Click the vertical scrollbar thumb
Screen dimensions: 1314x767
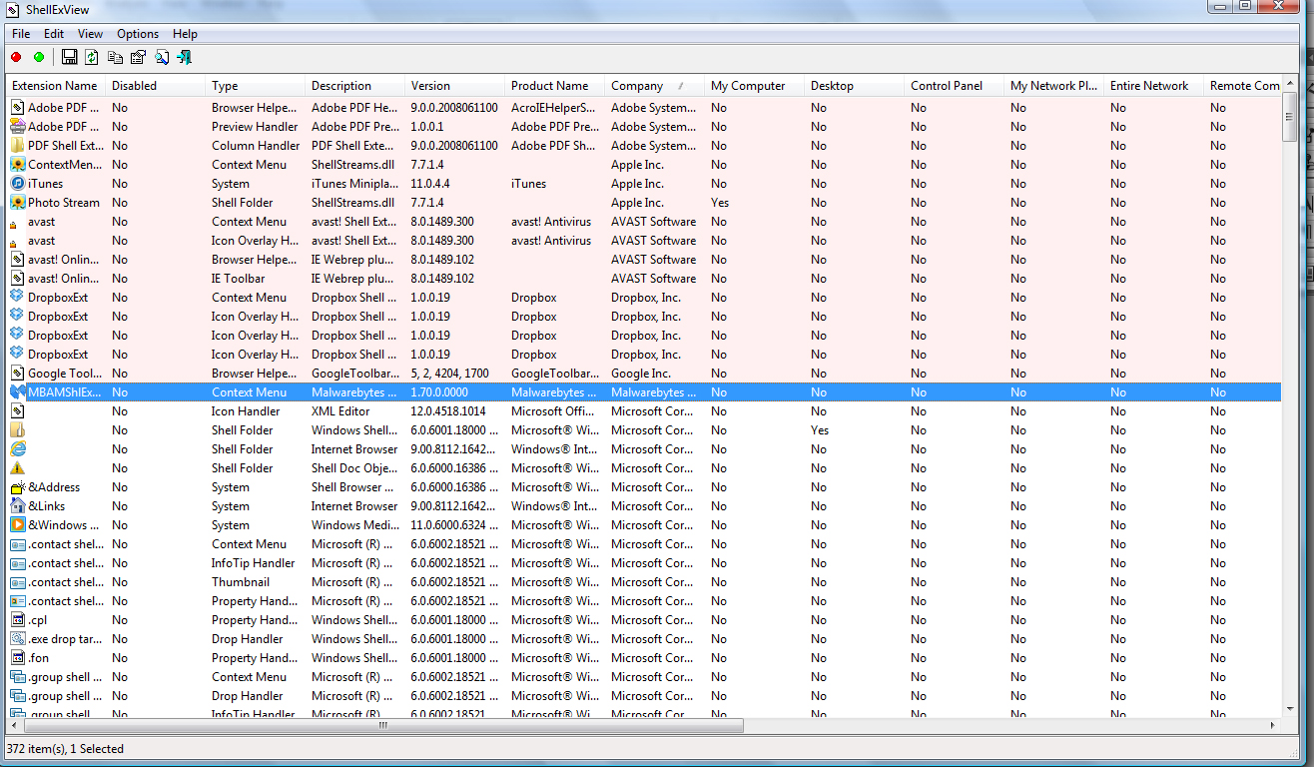point(1290,117)
